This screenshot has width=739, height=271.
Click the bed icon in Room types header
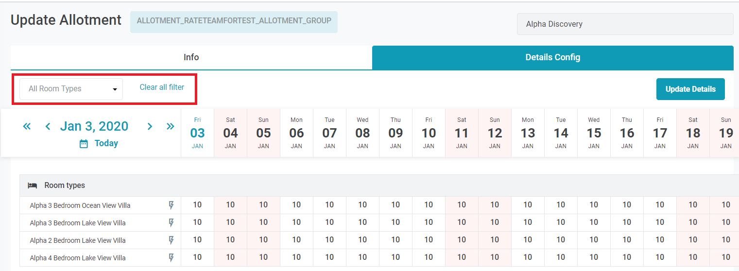point(33,186)
